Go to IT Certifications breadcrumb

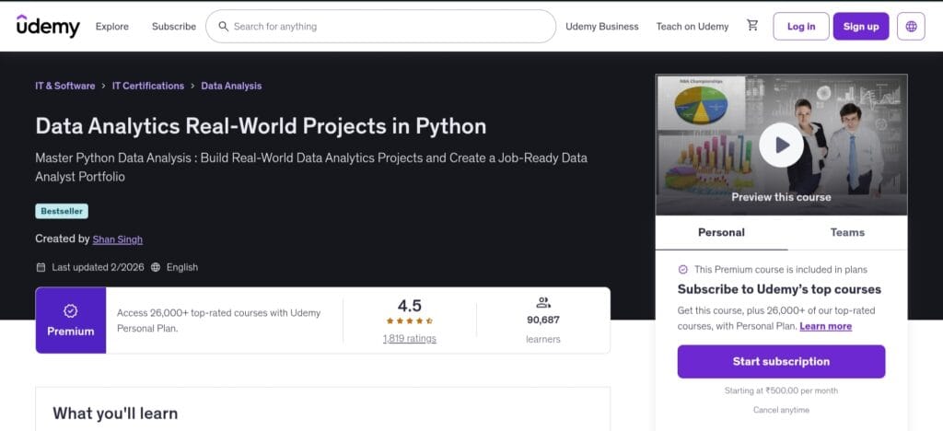pyautogui.click(x=148, y=86)
